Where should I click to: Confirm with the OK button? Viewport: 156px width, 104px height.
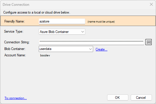pyautogui.click(x=118, y=98)
